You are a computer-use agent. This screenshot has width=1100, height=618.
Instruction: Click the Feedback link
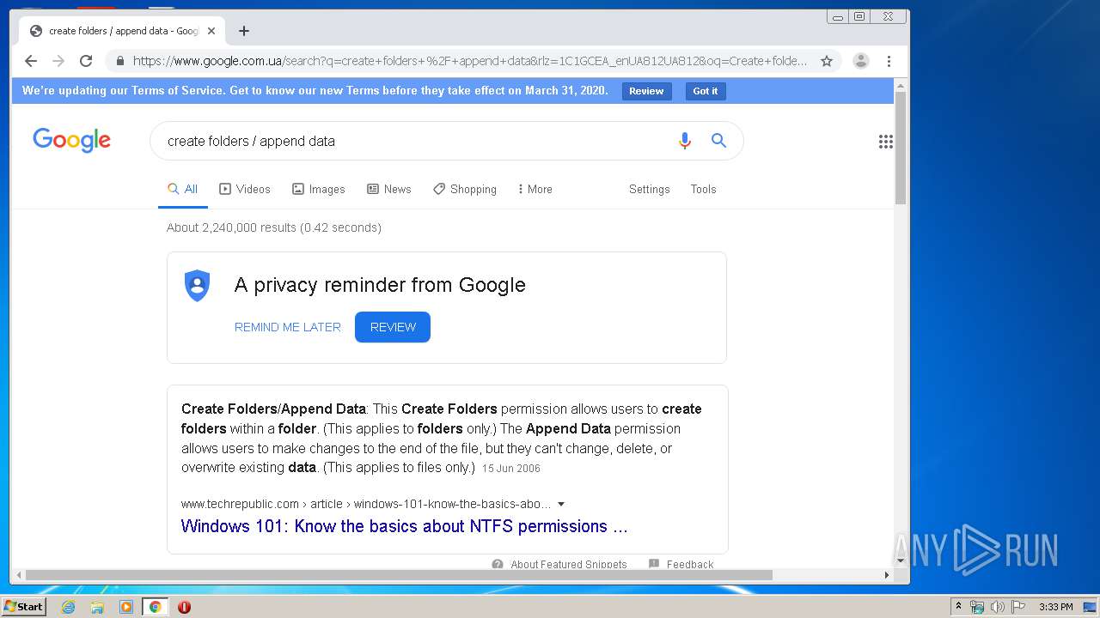click(690, 564)
